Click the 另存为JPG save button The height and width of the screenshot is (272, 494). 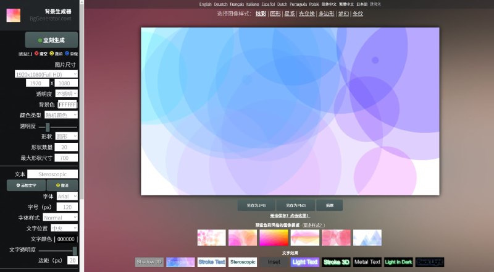pyautogui.click(x=255, y=205)
